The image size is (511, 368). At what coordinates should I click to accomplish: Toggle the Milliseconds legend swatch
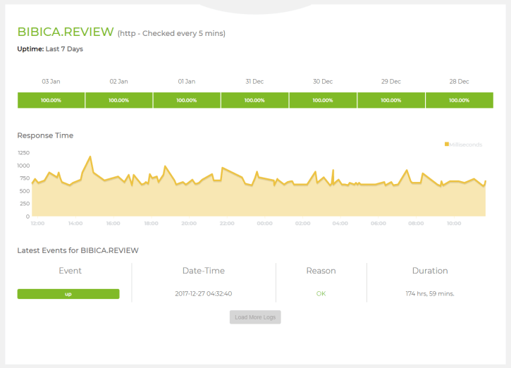pyautogui.click(x=447, y=145)
